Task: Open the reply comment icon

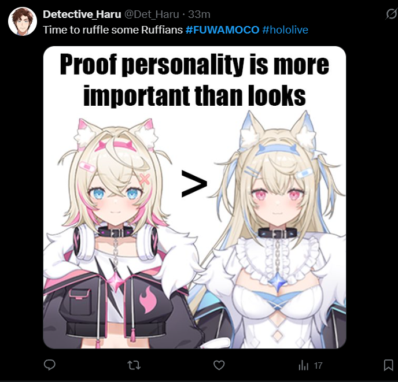Action: (x=50, y=365)
